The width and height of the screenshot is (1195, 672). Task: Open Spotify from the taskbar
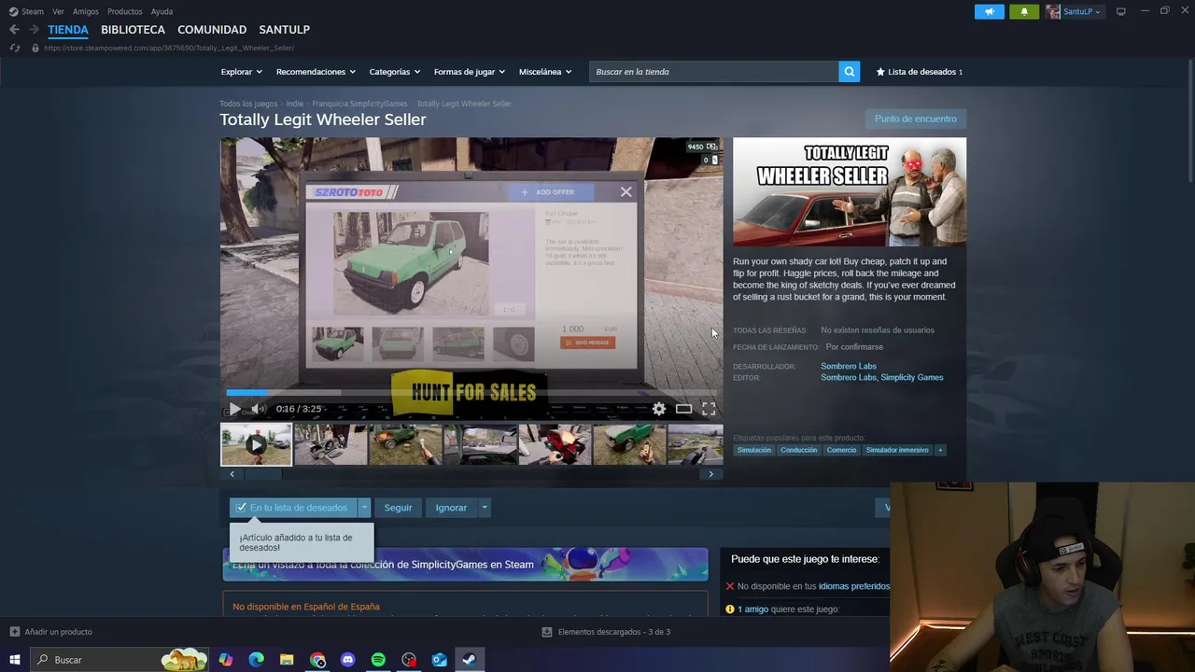pos(378,660)
